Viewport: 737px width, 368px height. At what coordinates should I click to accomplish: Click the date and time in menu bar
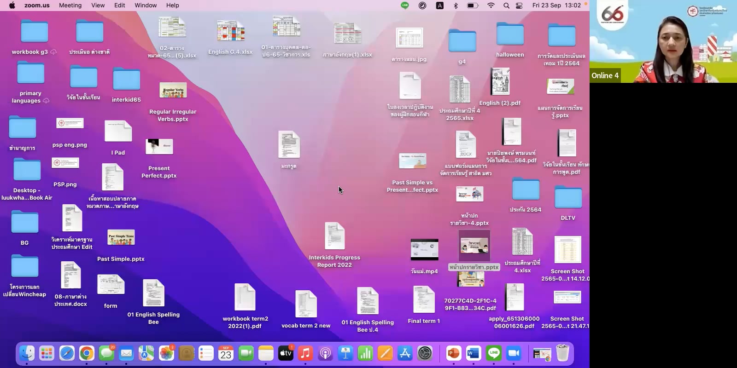point(556,6)
